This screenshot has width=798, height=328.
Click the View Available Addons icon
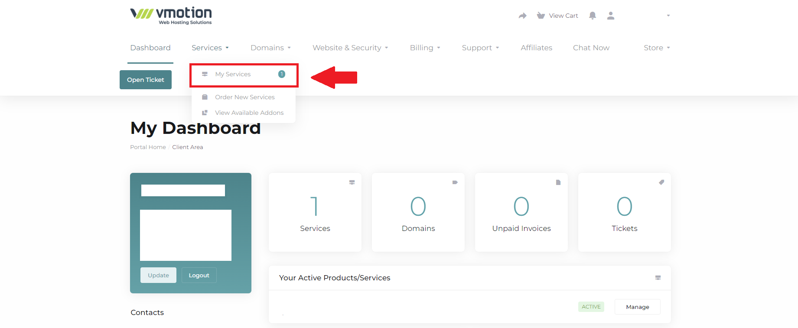(205, 113)
